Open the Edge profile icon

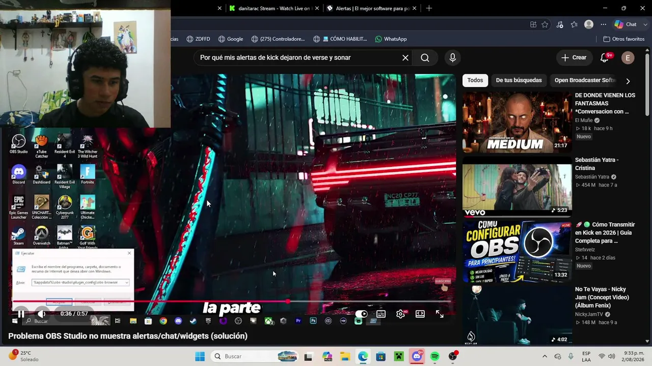589,24
